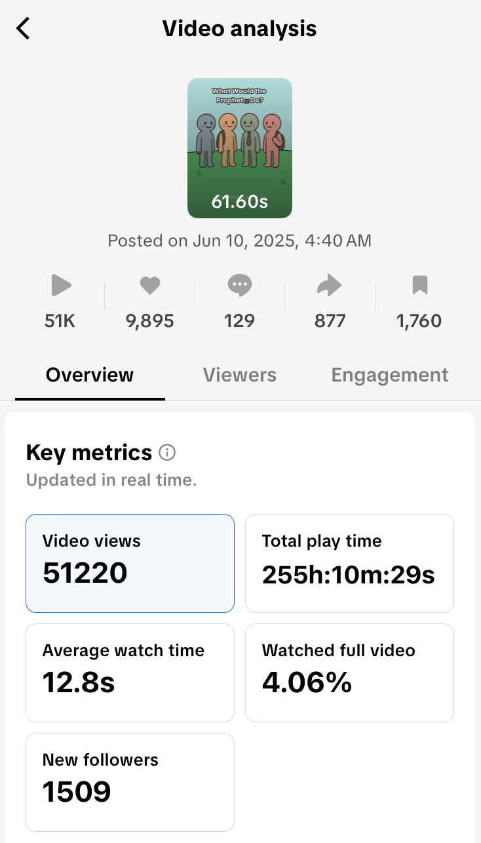Open the video thumbnail preview
The height and width of the screenshot is (843, 481).
click(x=240, y=148)
